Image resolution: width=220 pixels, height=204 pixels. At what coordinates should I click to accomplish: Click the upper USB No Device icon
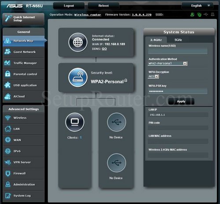117,122
